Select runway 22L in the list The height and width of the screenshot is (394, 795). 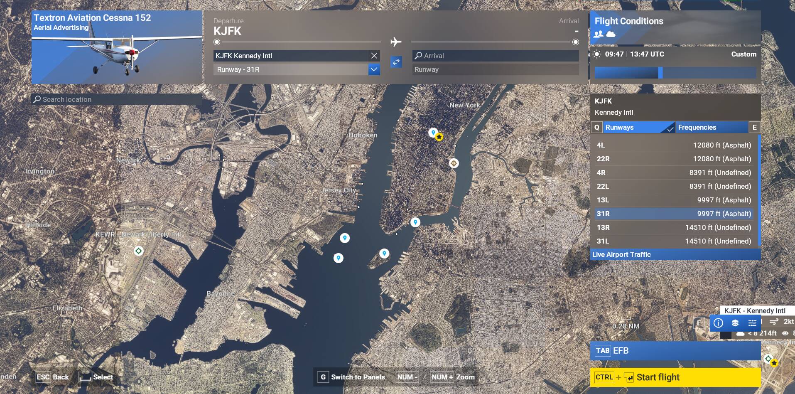coord(674,186)
